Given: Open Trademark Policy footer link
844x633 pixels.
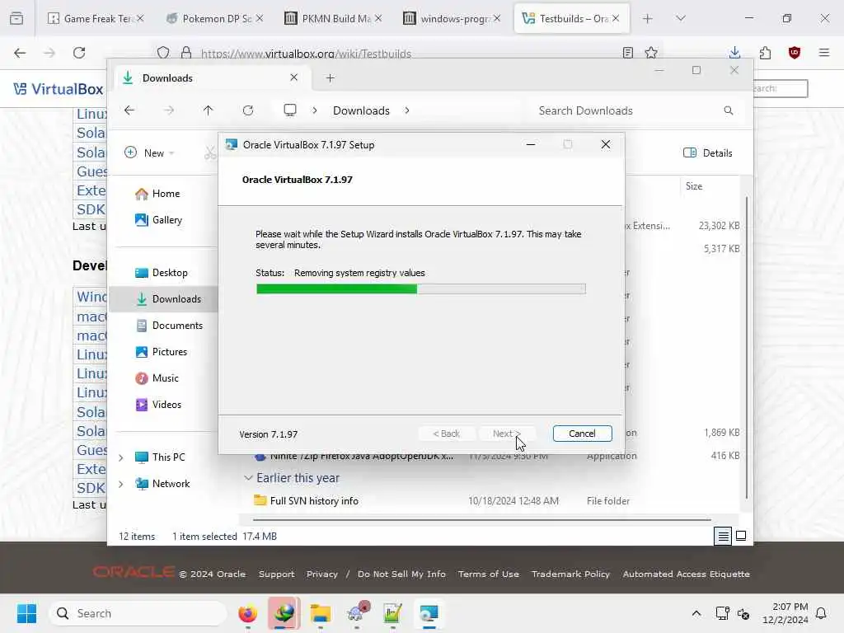Looking at the screenshot, I should pyautogui.click(x=570, y=574).
